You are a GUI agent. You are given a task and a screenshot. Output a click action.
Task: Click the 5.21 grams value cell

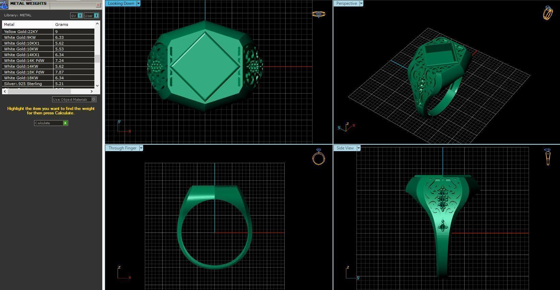tap(74, 83)
